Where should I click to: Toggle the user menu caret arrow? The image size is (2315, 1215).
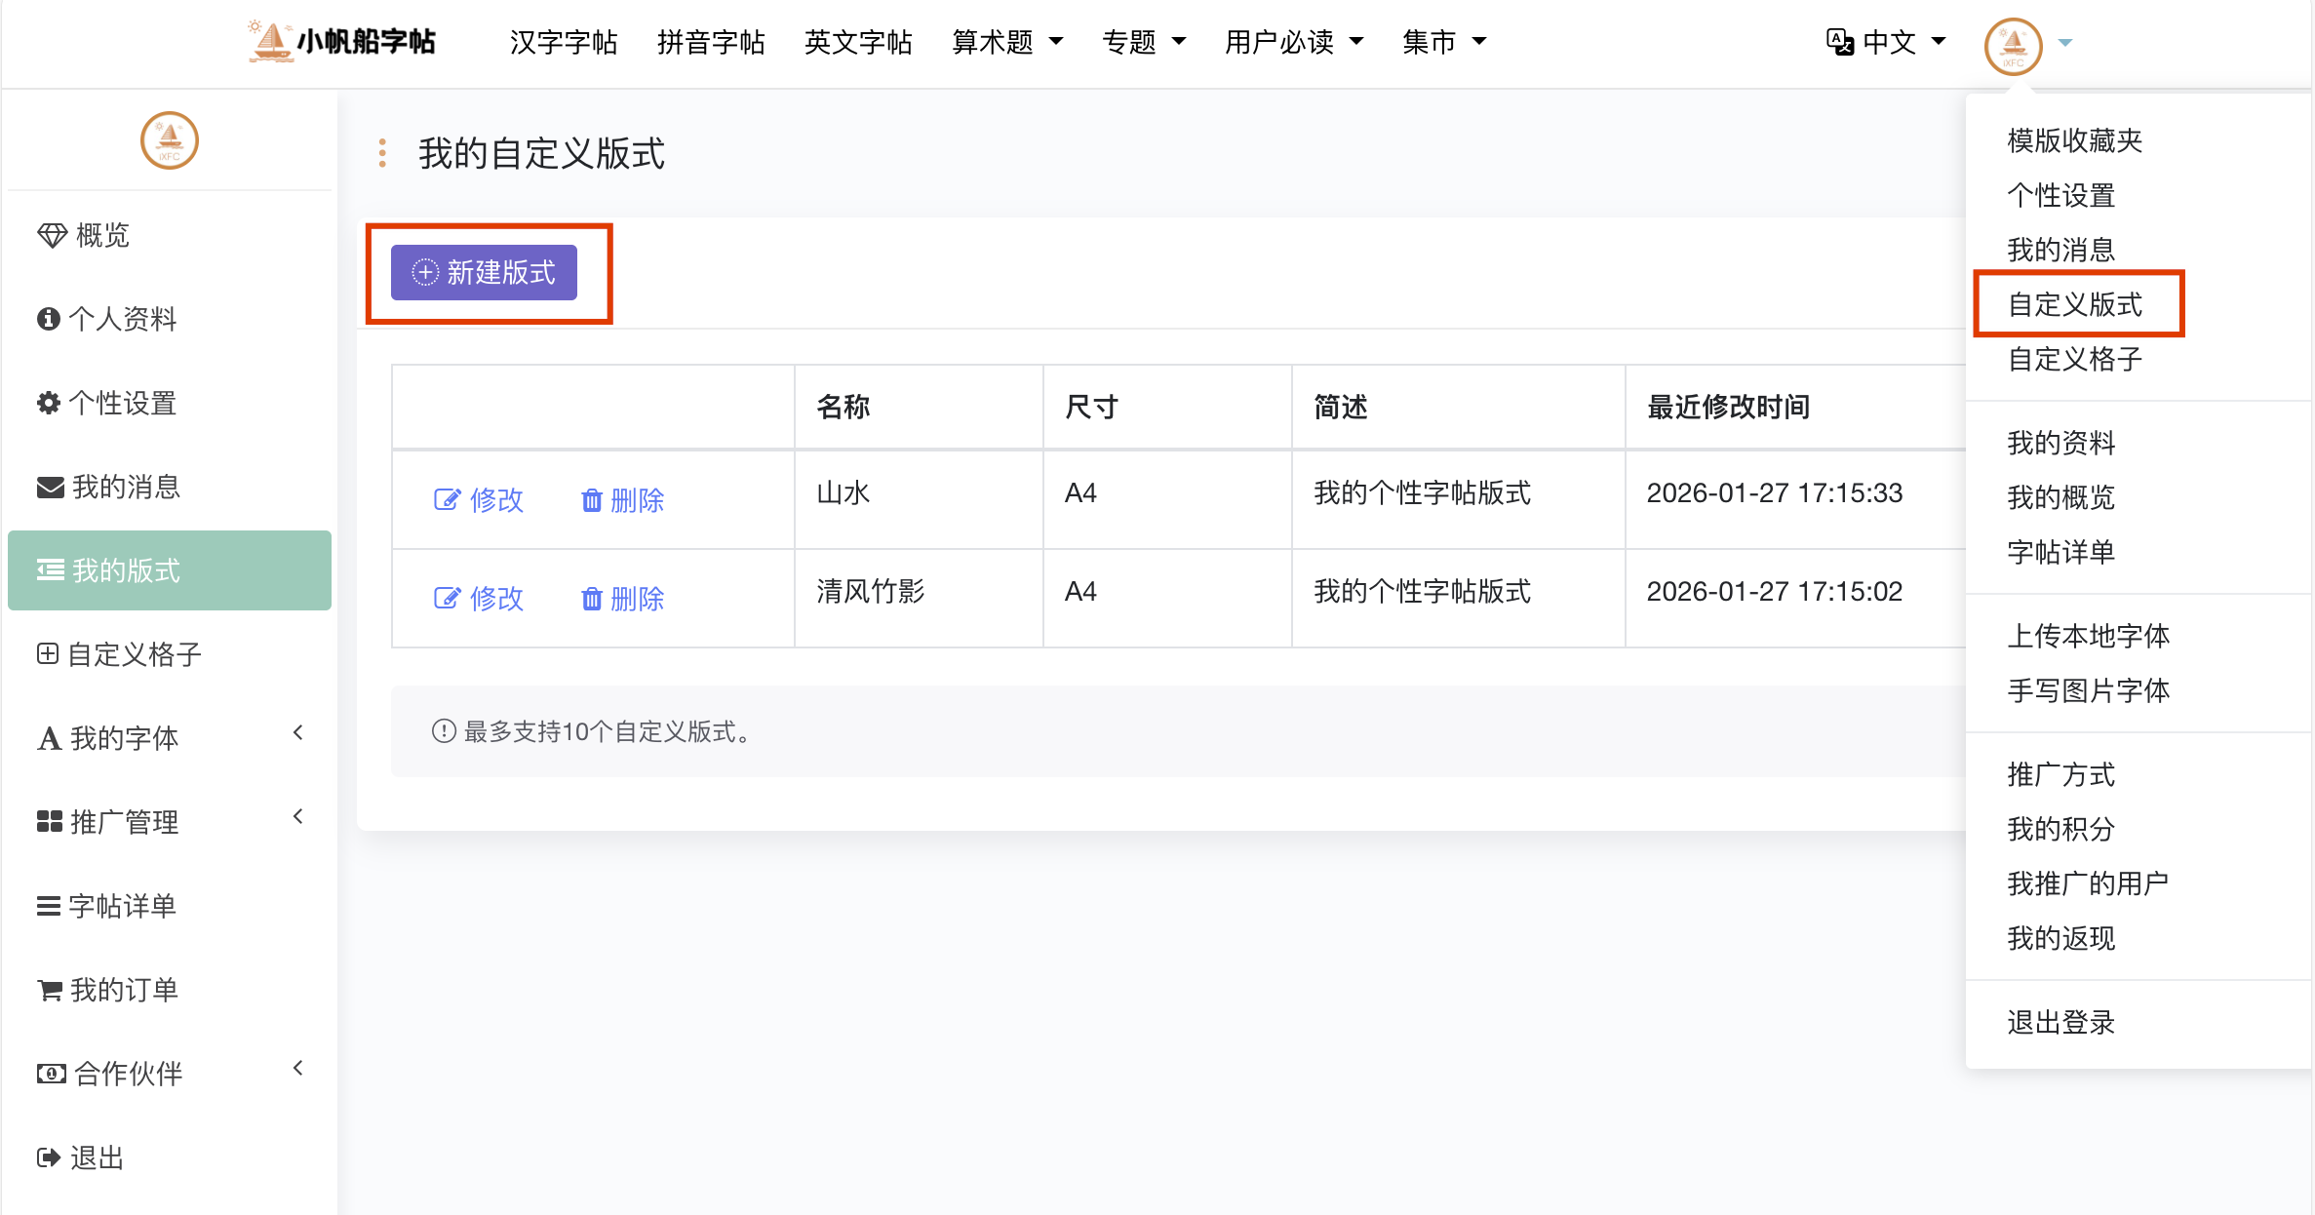click(2064, 43)
